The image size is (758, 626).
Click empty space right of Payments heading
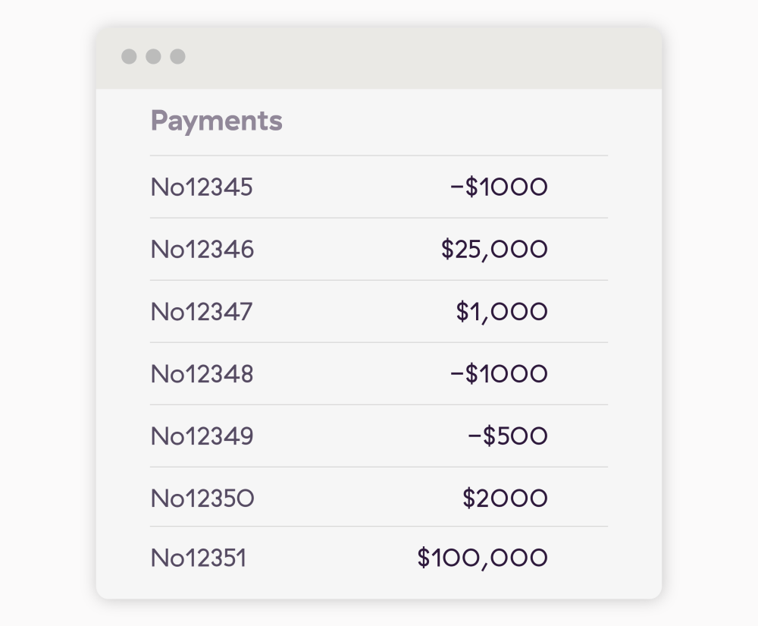coord(445,121)
